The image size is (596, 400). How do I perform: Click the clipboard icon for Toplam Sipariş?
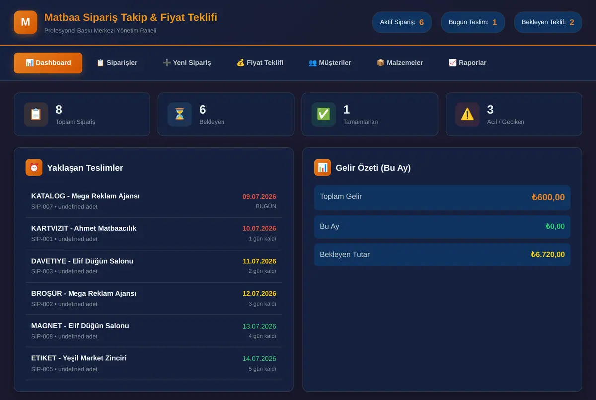36,114
